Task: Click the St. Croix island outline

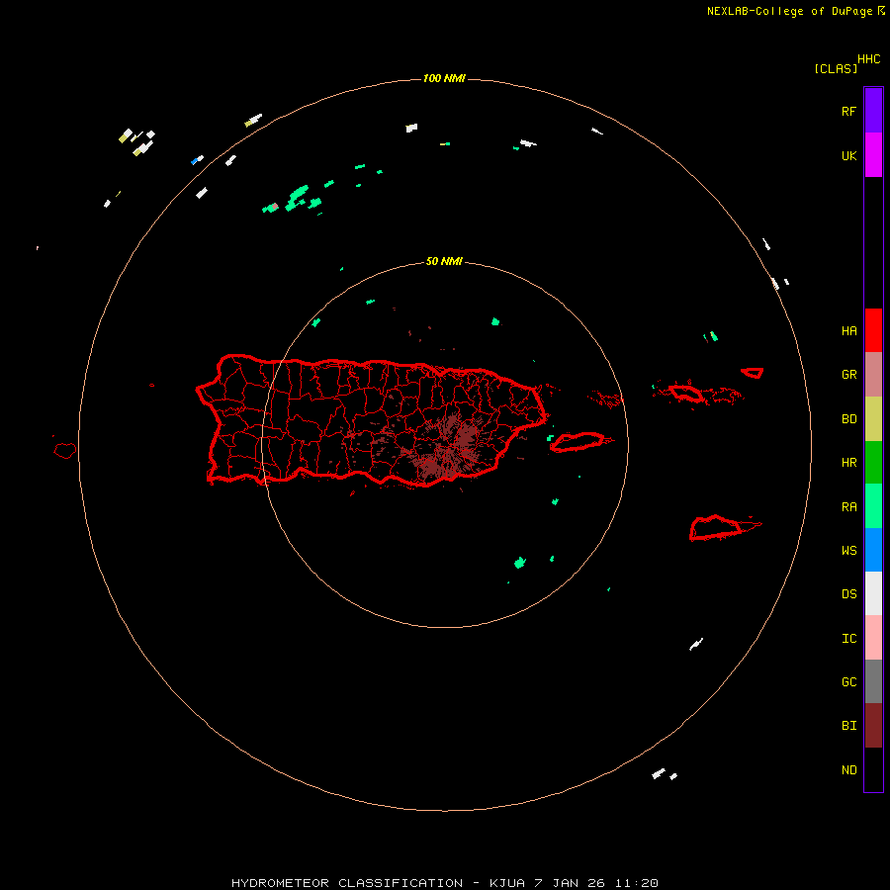Action: 716,528
